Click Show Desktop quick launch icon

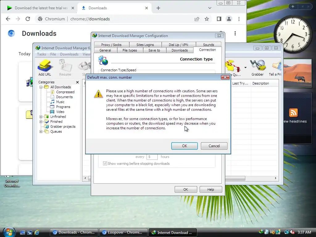coord(22,232)
